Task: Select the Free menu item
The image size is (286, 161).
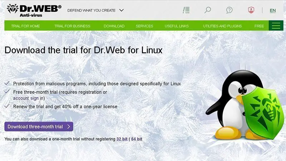Action: coord(259,26)
